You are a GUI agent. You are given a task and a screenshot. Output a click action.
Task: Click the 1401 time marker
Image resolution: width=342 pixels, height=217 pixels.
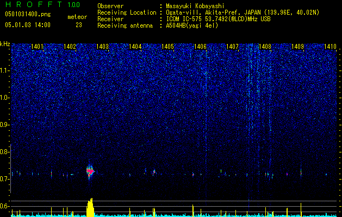coord(37,46)
